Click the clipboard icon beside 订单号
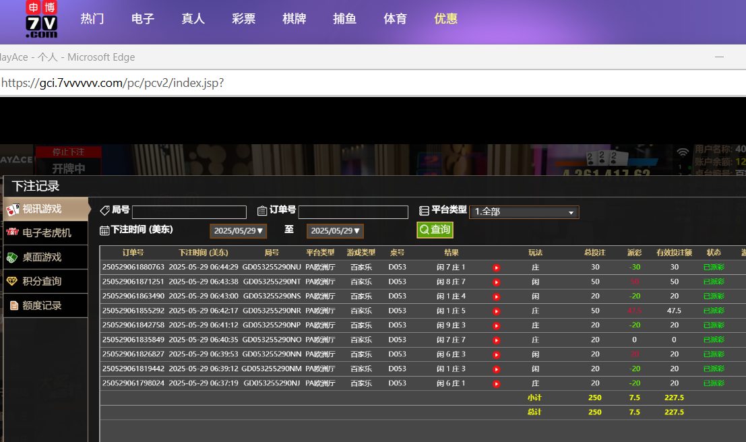Image resolution: width=746 pixels, height=442 pixels. coord(262,211)
